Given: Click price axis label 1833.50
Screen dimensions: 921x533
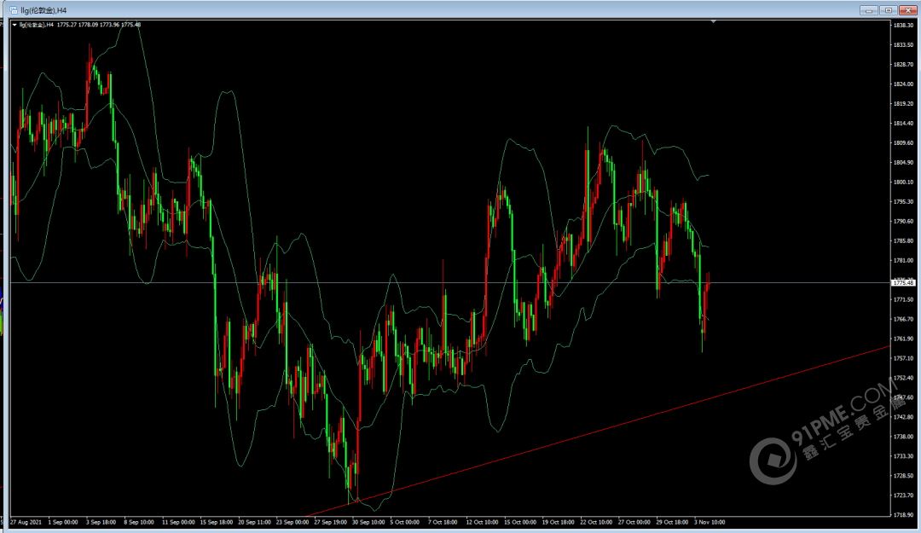Looking at the screenshot, I should (x=903, y=44).
